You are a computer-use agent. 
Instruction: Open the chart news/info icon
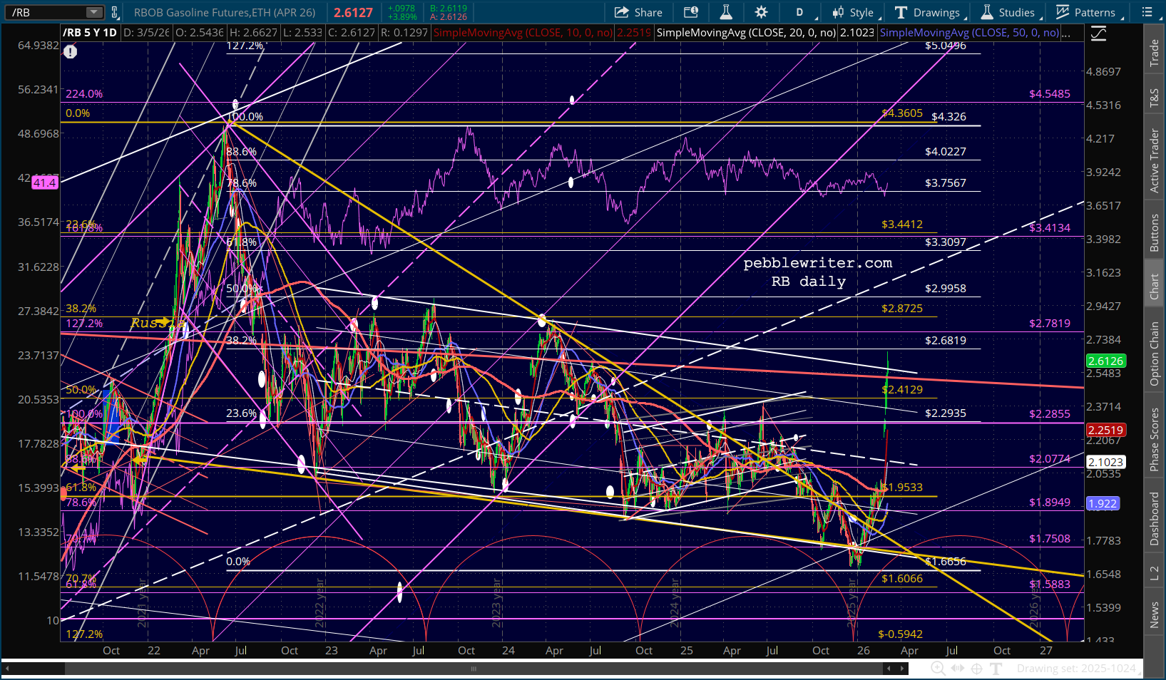[690, 12]
